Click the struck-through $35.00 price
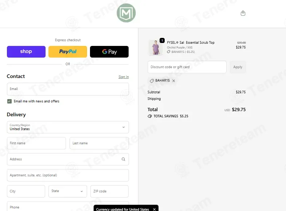This screenshot has height=211, width=286. tap(241, 43)
